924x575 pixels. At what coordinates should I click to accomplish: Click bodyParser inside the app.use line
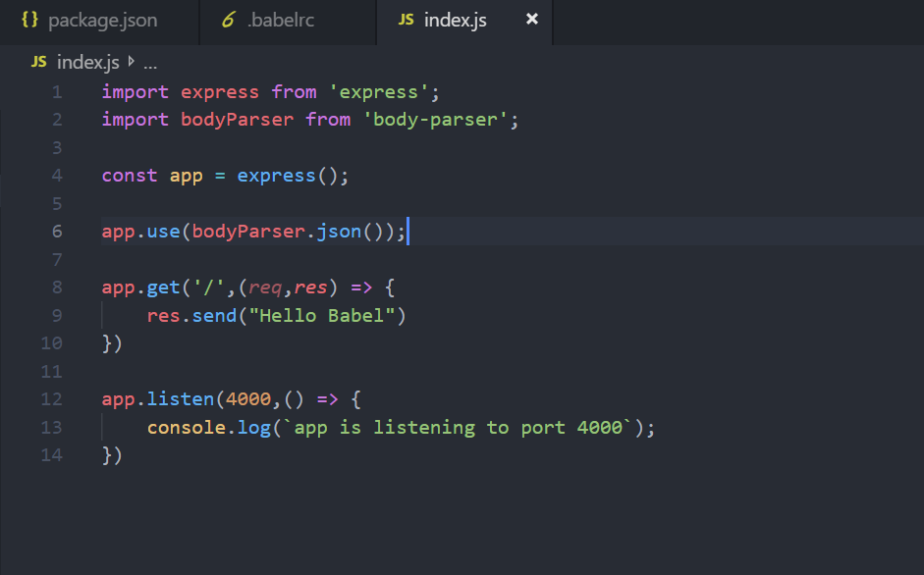pos(247,232)
